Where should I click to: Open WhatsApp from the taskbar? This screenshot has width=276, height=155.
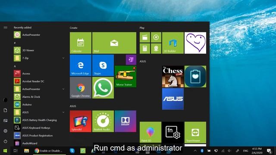[83, 151]
